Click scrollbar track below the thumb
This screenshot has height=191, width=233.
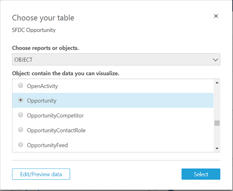[x=217, y=136]
